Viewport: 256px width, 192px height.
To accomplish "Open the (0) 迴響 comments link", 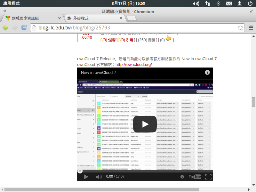I will (109, 40).
